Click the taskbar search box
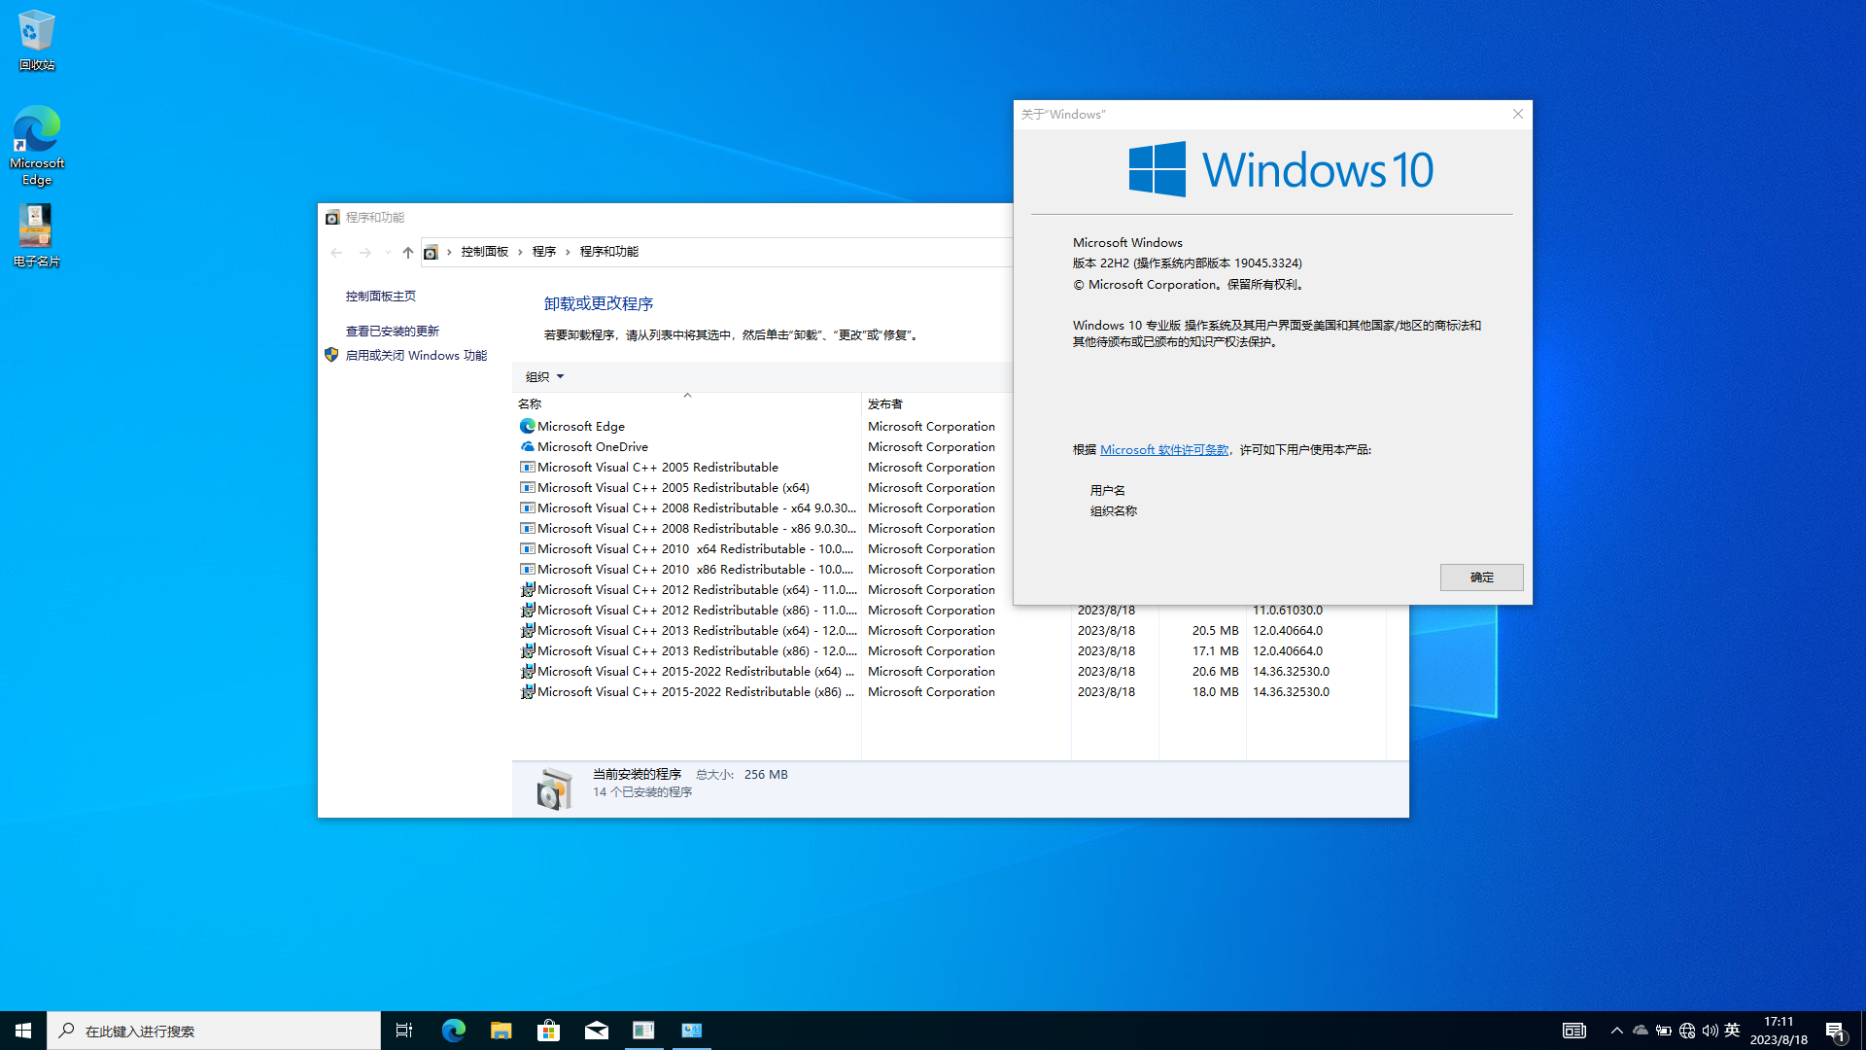Image resolution: width=1866 pixels, height=1050 pixels. pyautogui.click(x=214, y=1031)
